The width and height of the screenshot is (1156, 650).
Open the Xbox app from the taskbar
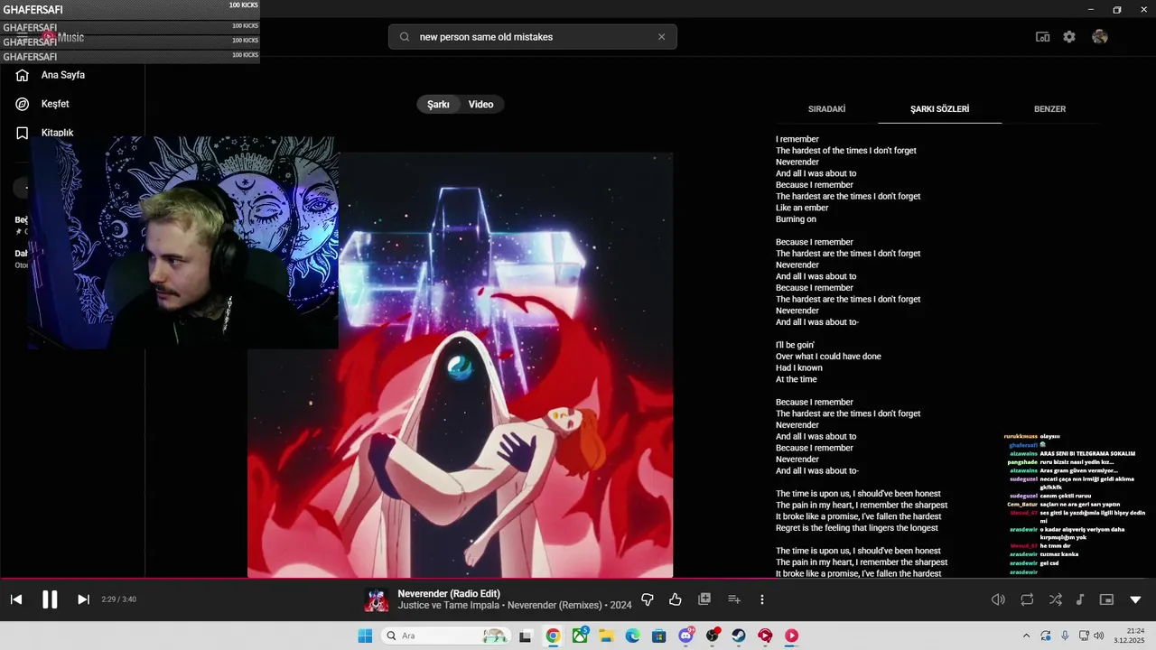(580, 636)
